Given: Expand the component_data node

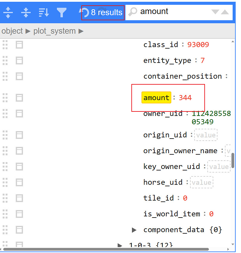Looking at the screenshot, I should coord(134,230).
